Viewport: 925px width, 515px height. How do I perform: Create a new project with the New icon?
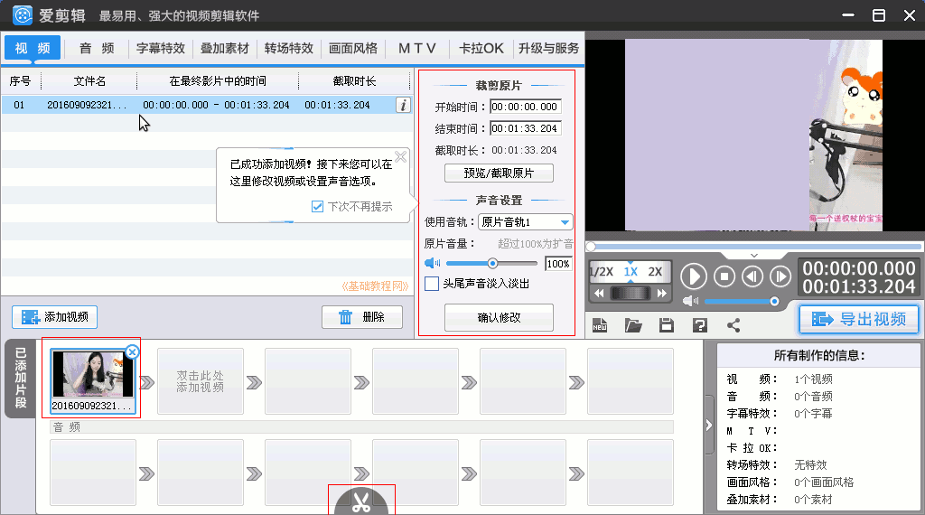point(601,325)
